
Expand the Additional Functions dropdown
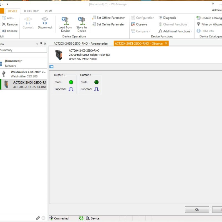(x=192, y=31)
